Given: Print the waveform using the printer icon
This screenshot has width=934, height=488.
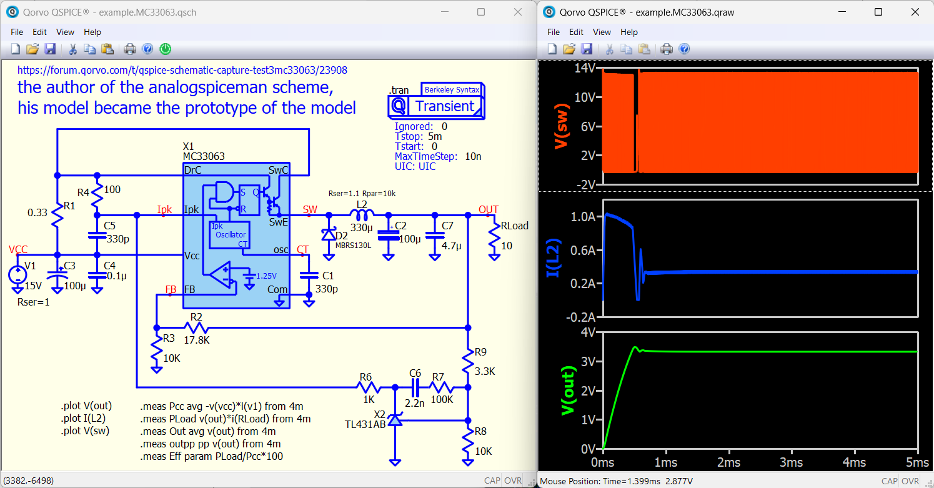Looking at the screenshot, I should (667, 49).
